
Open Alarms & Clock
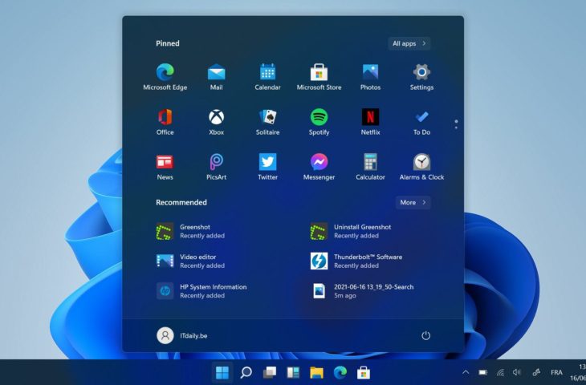pyautogui.click(x=421, y=167)
